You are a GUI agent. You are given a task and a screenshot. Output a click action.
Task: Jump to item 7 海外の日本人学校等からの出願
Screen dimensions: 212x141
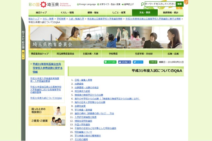[90, 102]
